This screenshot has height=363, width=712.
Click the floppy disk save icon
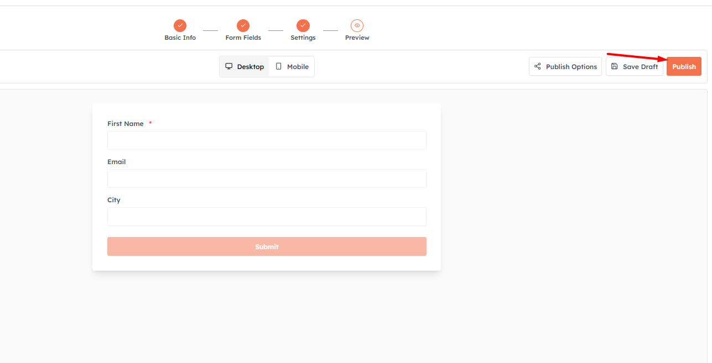[x=614, y=66]
